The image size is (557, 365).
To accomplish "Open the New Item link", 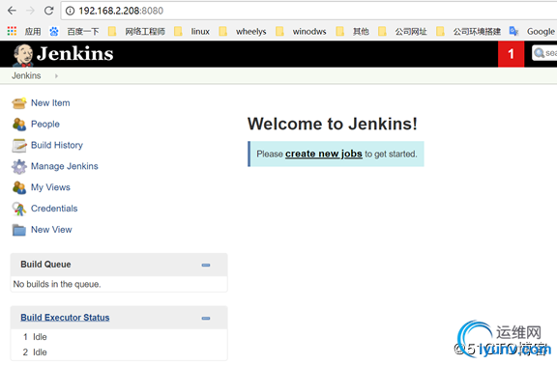I will (x=50, y=103).
